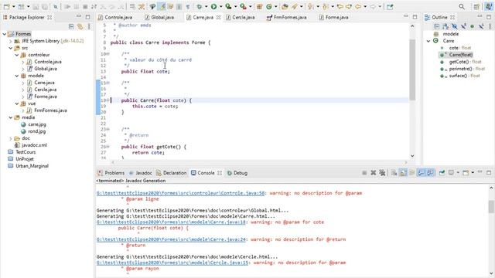Run the program with green Run button
Viewport: 495px width, 278px height.
coord(213,7)
